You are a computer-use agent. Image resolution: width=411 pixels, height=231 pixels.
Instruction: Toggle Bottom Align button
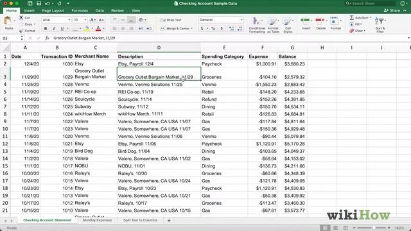pyautogui.click(x=131, y=20)
